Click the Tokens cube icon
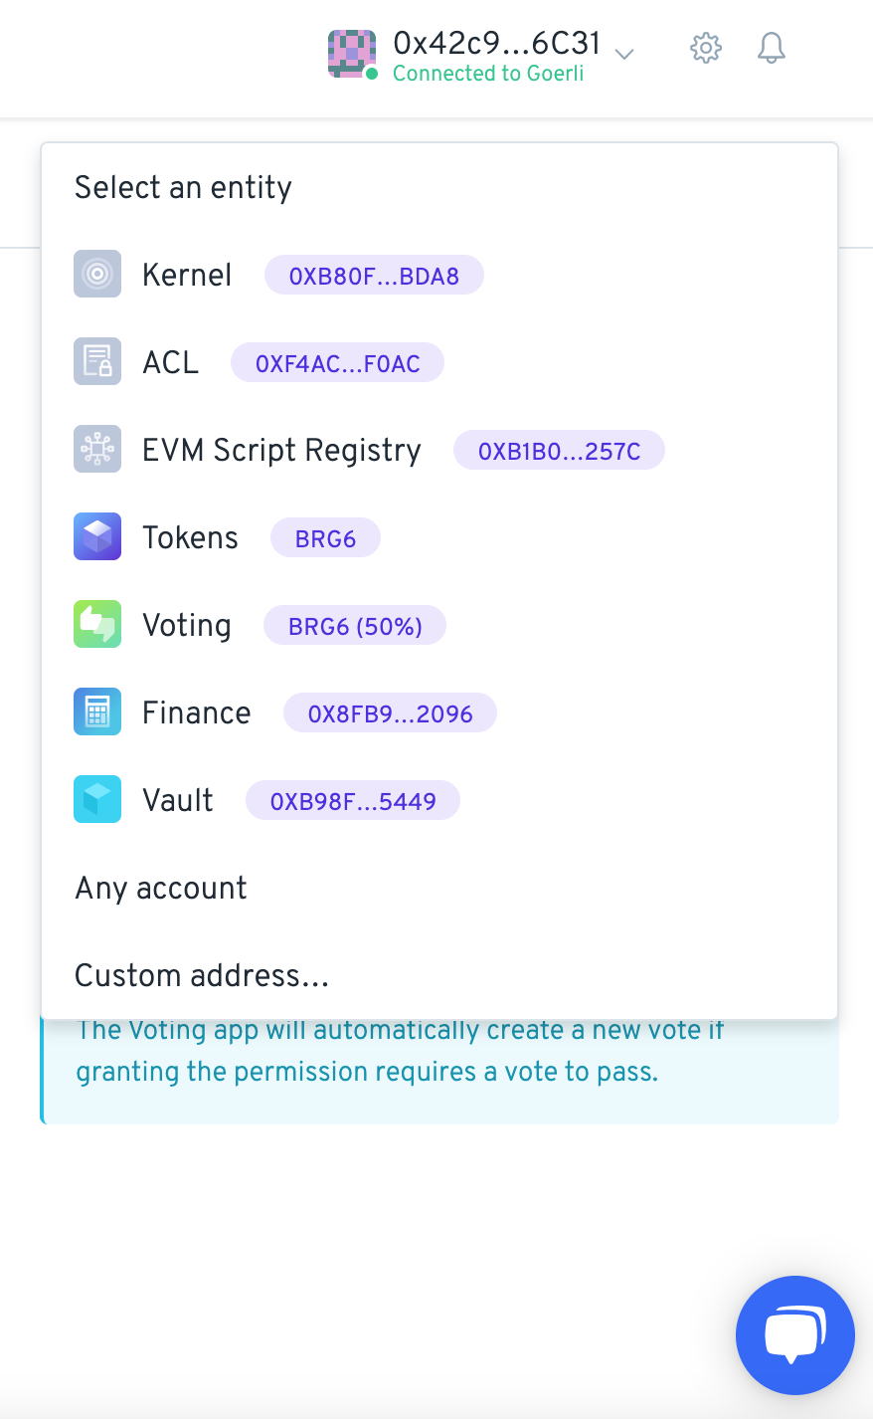Screen dimensions: 873x1419 (x=97, y=536)
